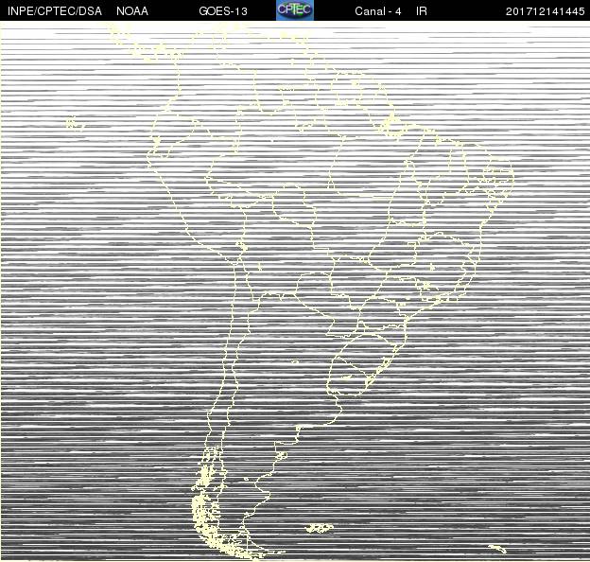
Task: Click the Falkland Islands outline
Action: tap(321, 527)
